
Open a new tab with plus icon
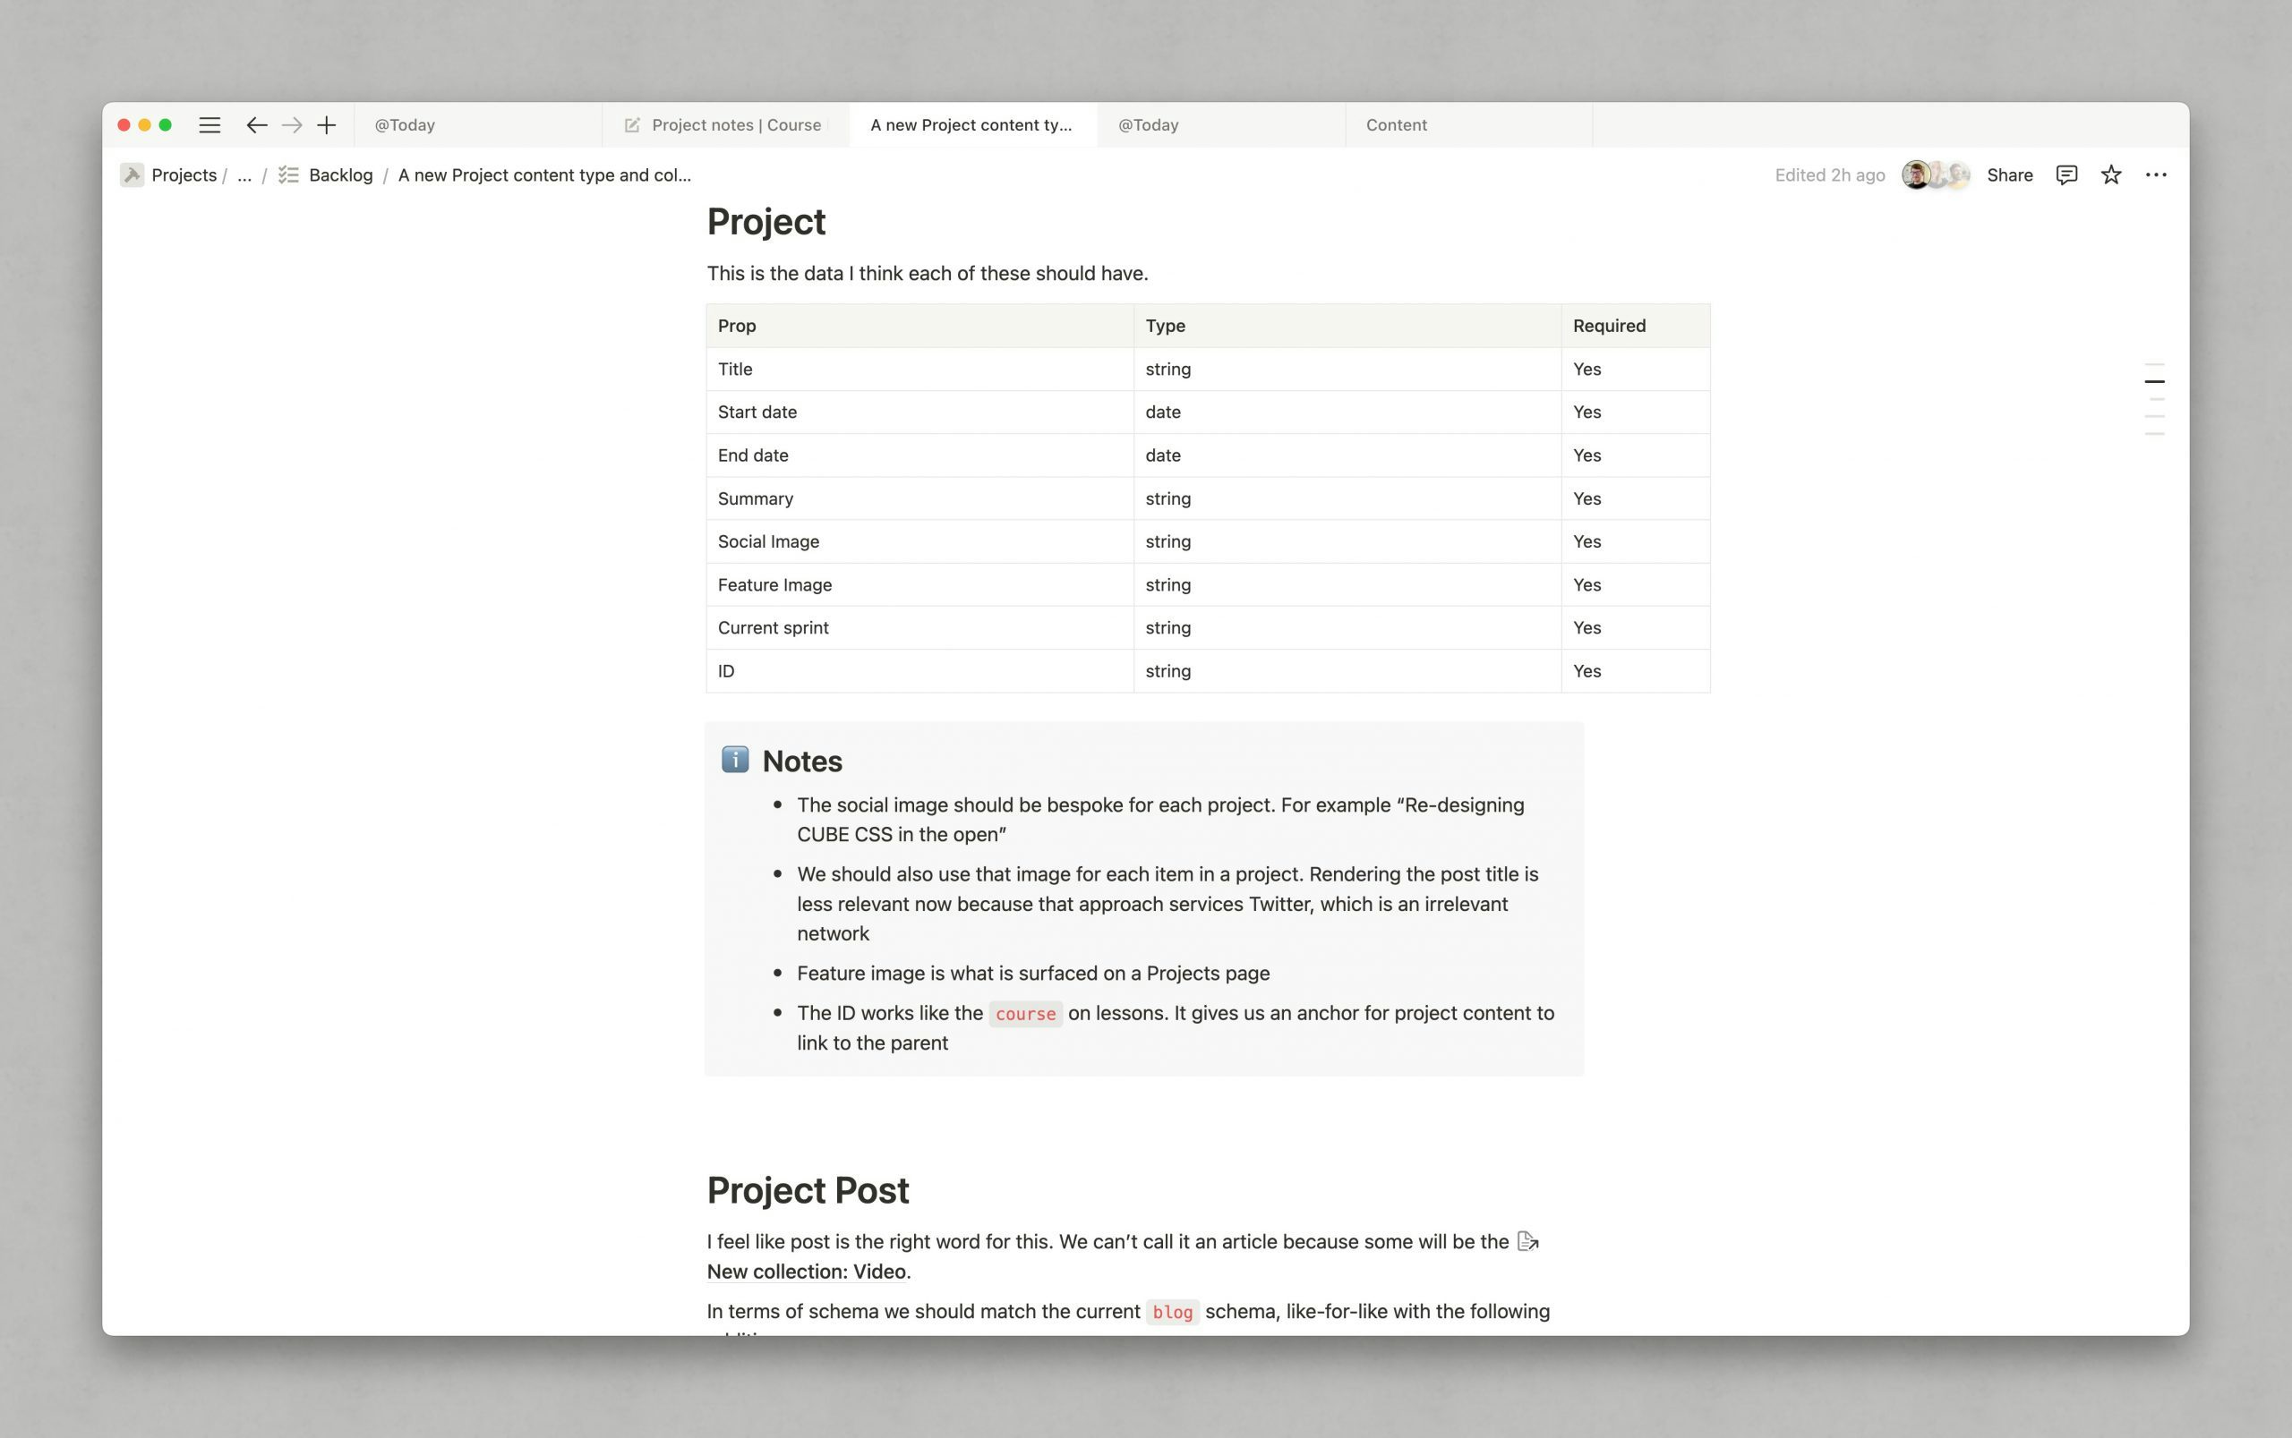pos(326,124)
